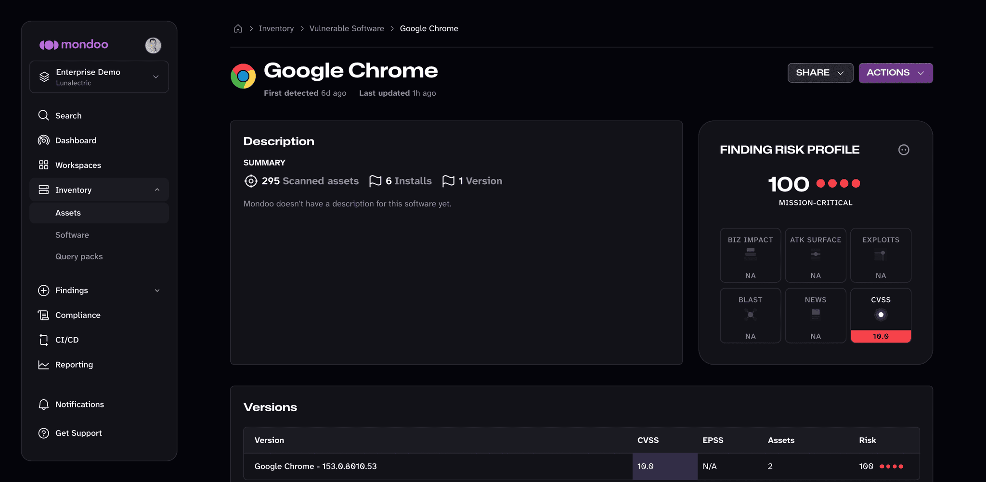Open the SHARE dropdown
The image size is (986, 482).
pyautogui.click(x=820, y=73)
